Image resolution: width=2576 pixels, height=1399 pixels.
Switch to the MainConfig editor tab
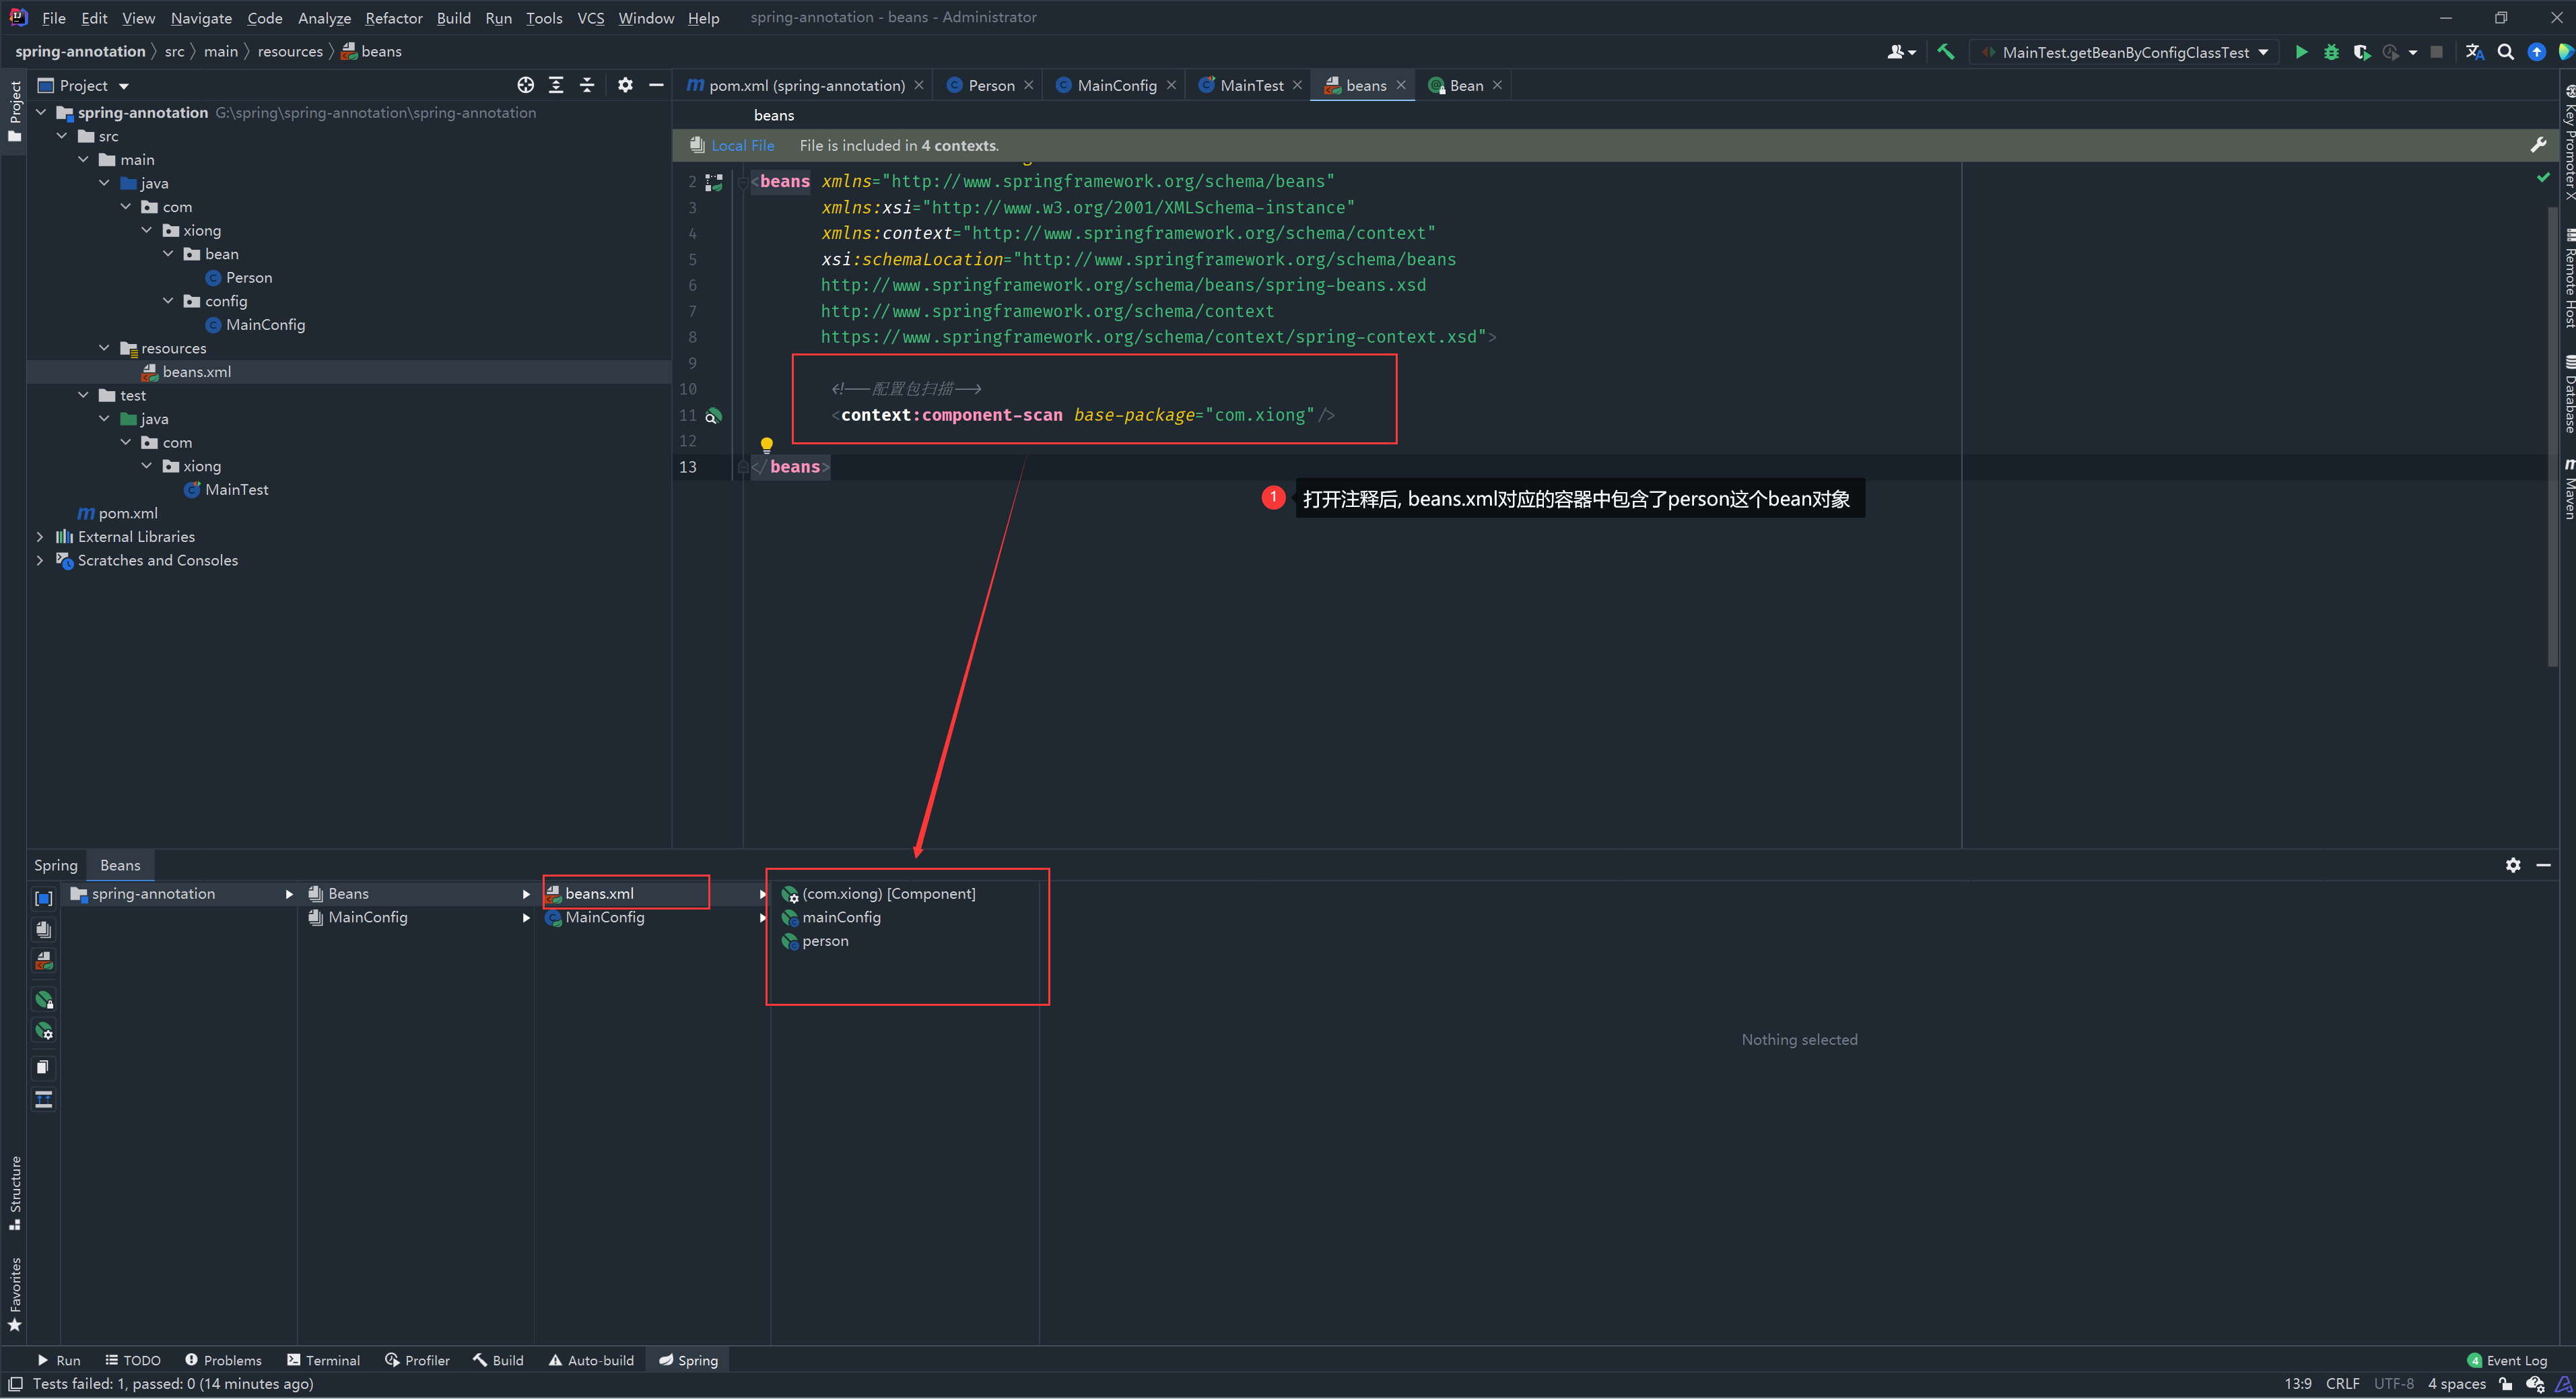click(x=1115, y=86)
